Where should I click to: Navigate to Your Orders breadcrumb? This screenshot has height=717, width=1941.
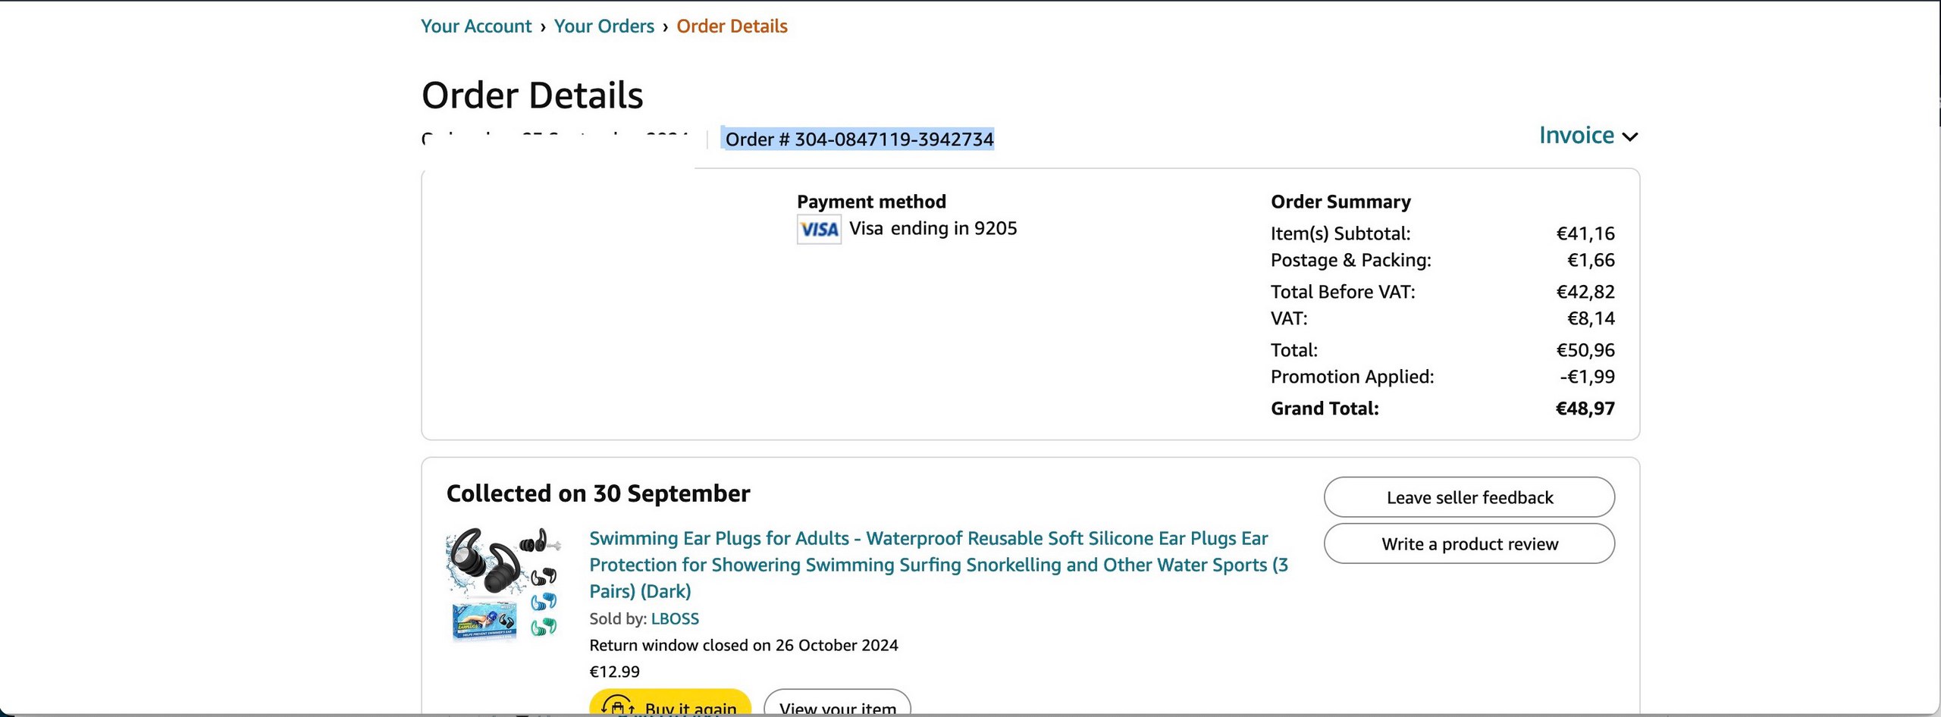pos(604,27)
